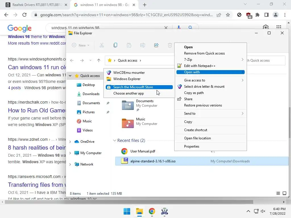Click the Share icon in File Explorer toolbar
291x218 pixels.
coord(156,45)
